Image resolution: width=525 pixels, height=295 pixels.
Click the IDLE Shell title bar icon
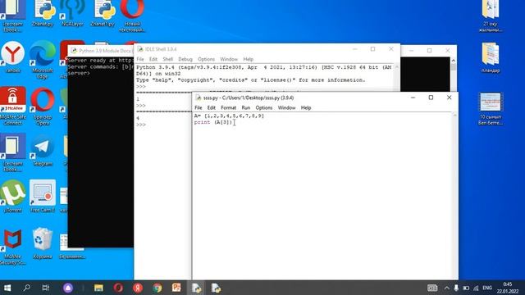140,49
